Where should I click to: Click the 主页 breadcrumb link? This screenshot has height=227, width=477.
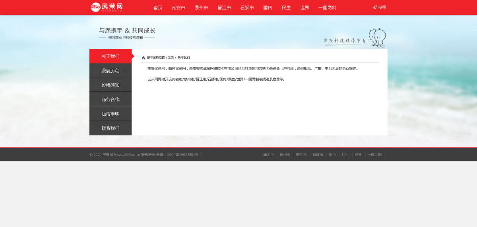click(x=171, y=58)
